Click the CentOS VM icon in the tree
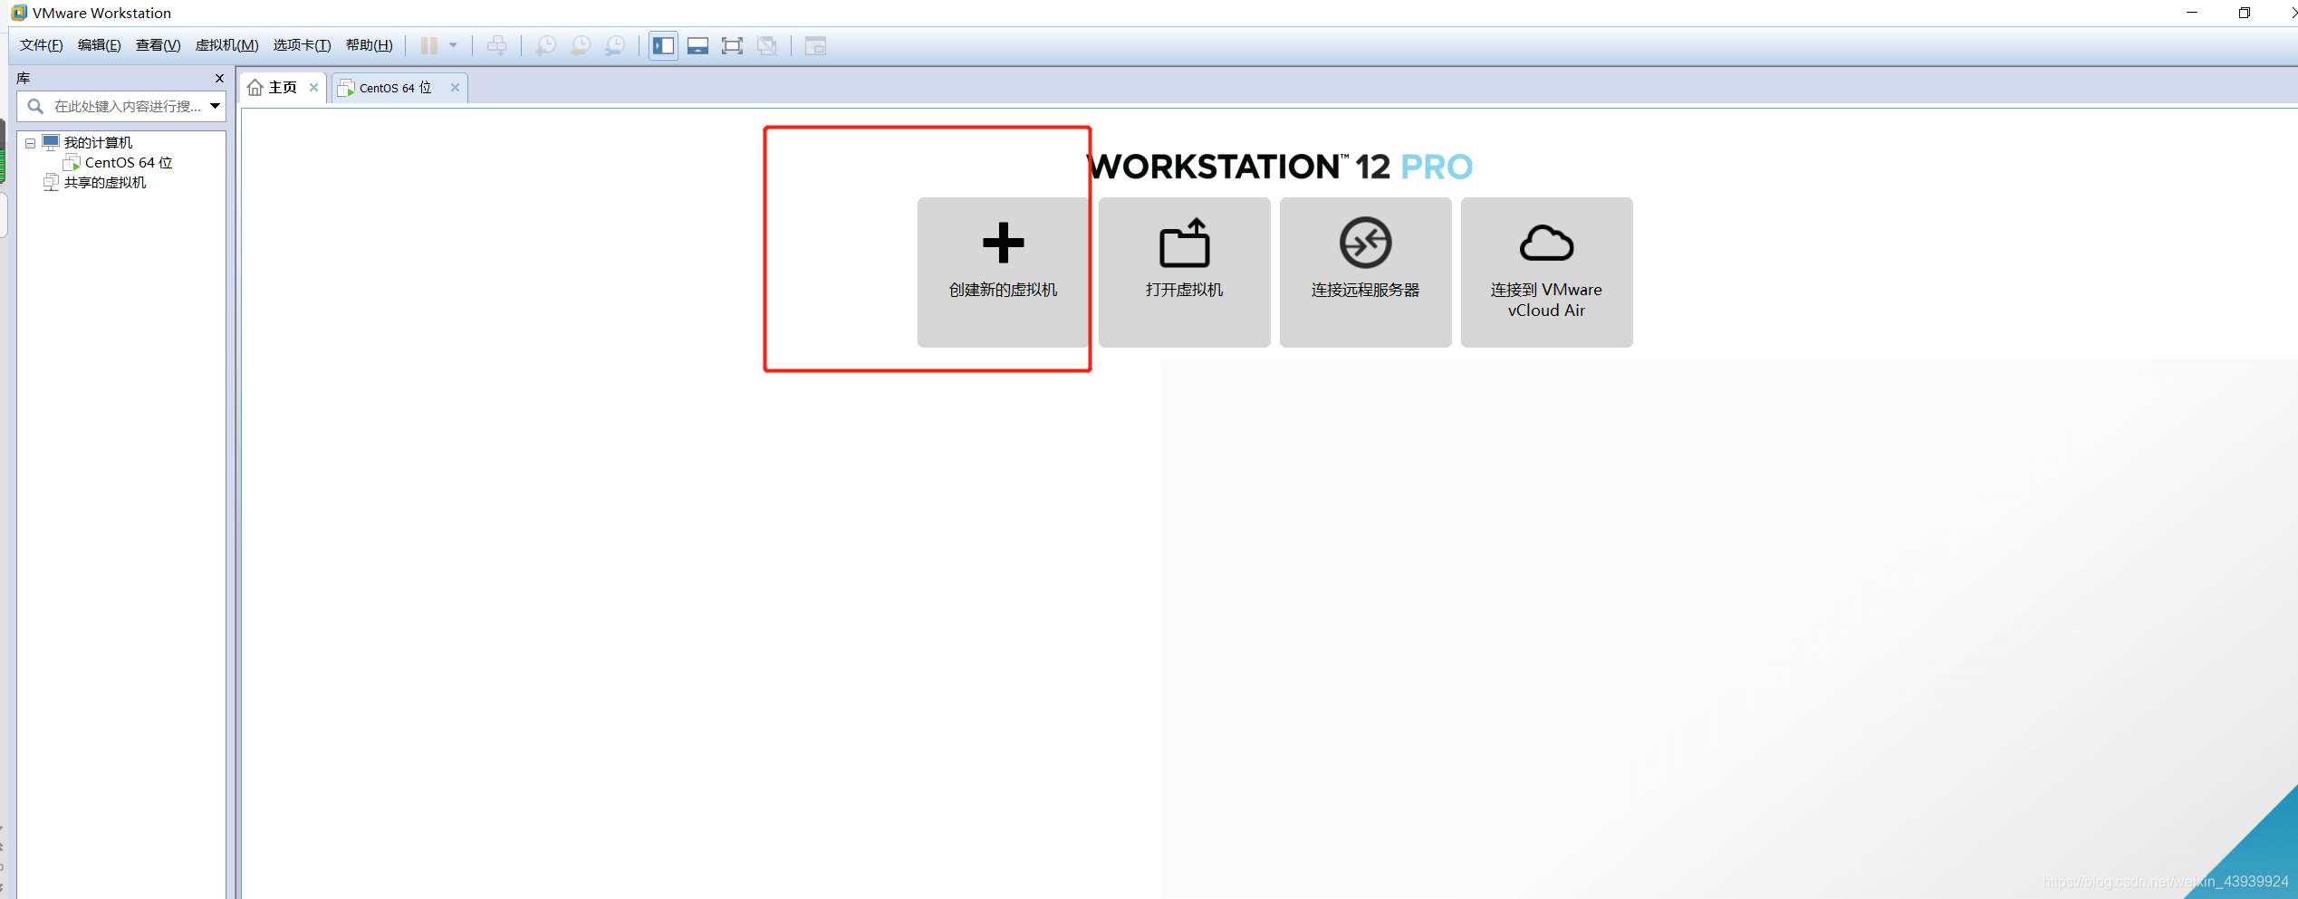Screen dimensions: 2298x899 click(72, 163)
